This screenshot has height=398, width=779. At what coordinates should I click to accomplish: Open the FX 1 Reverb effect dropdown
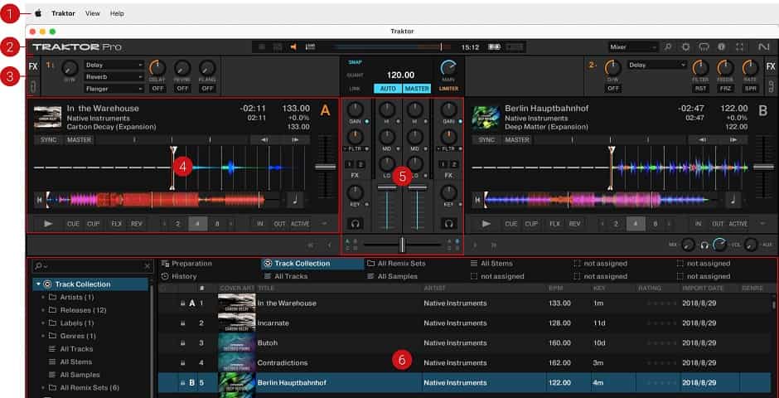tap(114, 77)
